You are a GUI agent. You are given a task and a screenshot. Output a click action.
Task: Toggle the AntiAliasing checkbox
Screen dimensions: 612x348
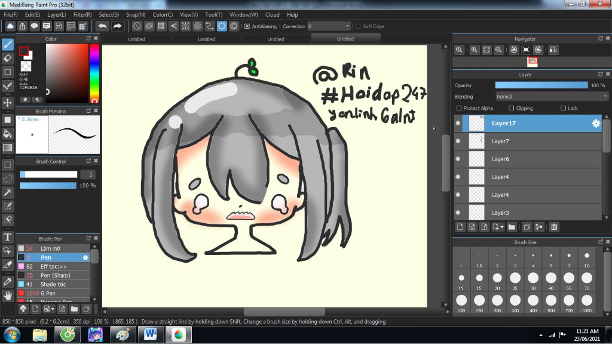coord(247,26)
